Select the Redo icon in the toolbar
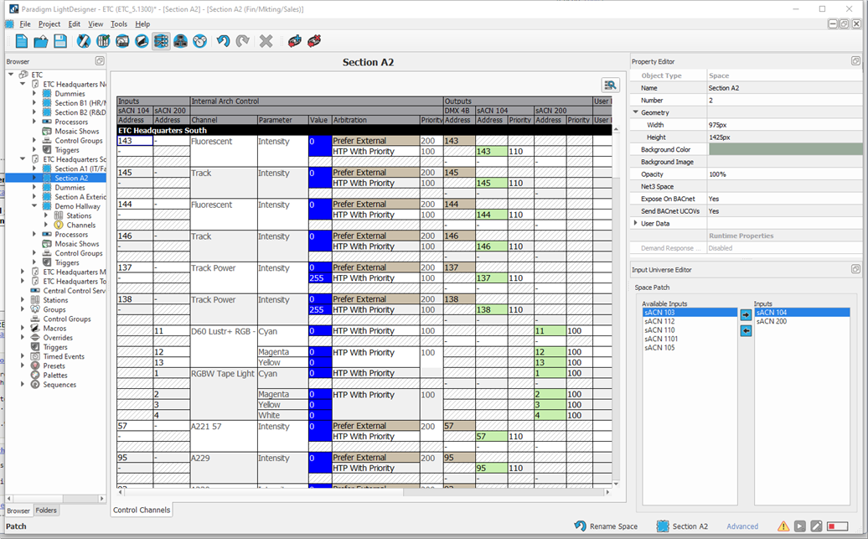The image size is (868, 539). tap(244, 40)
